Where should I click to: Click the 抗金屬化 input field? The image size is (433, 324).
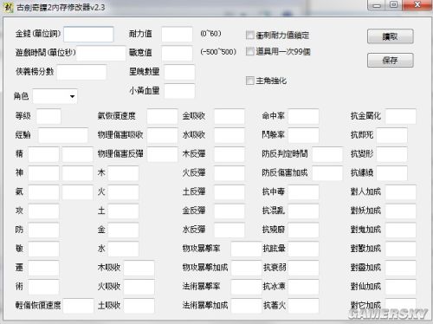401,117
